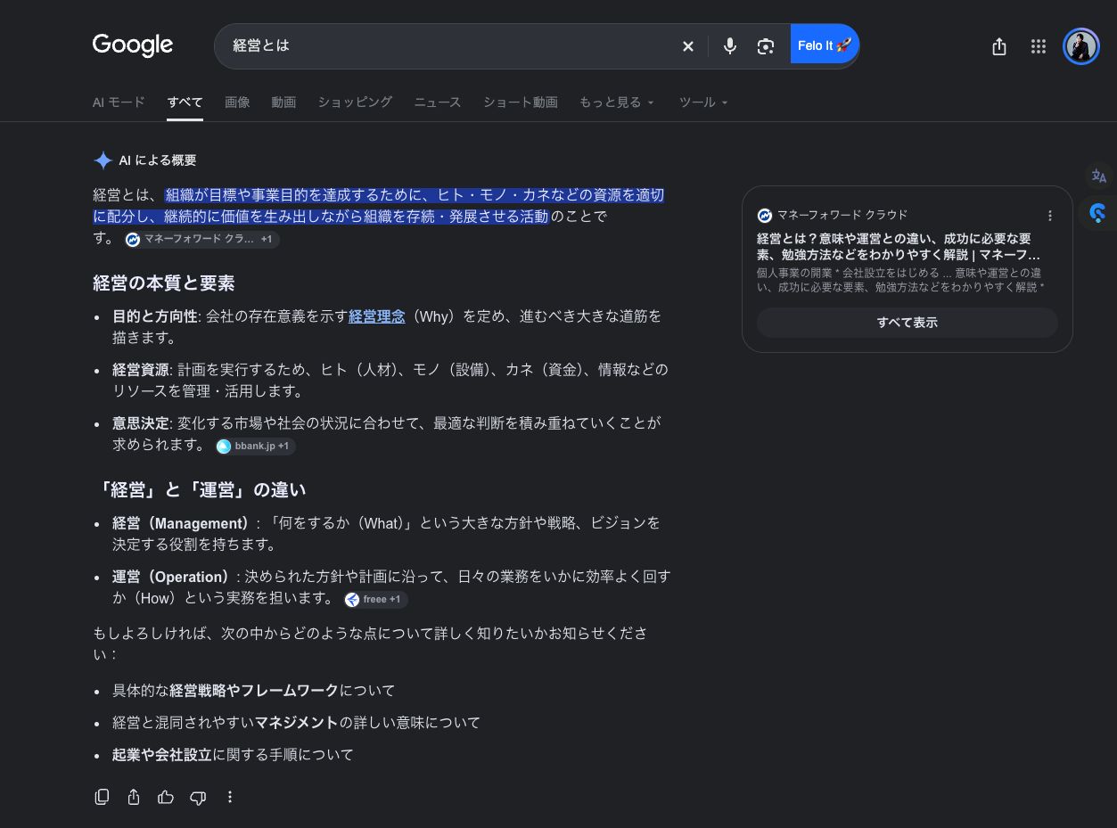
Task: Start voice search with microphone icon
Action: click(729, 46)
